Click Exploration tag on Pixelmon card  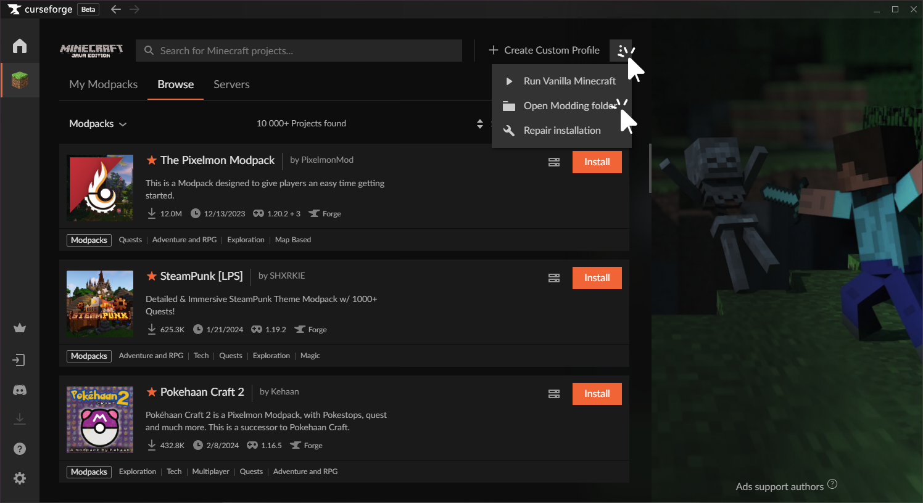pyautogui.click(x=246, y=240)
